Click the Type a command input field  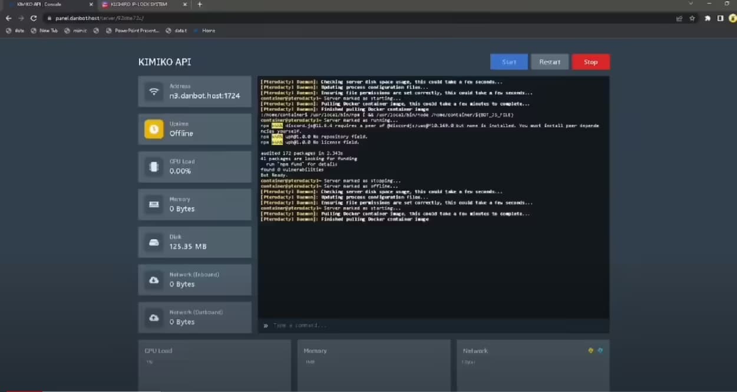(x=353, y=325)
